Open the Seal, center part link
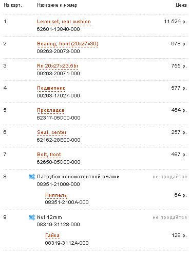Screen dimensions: 189x254 [x=52, y=132]
